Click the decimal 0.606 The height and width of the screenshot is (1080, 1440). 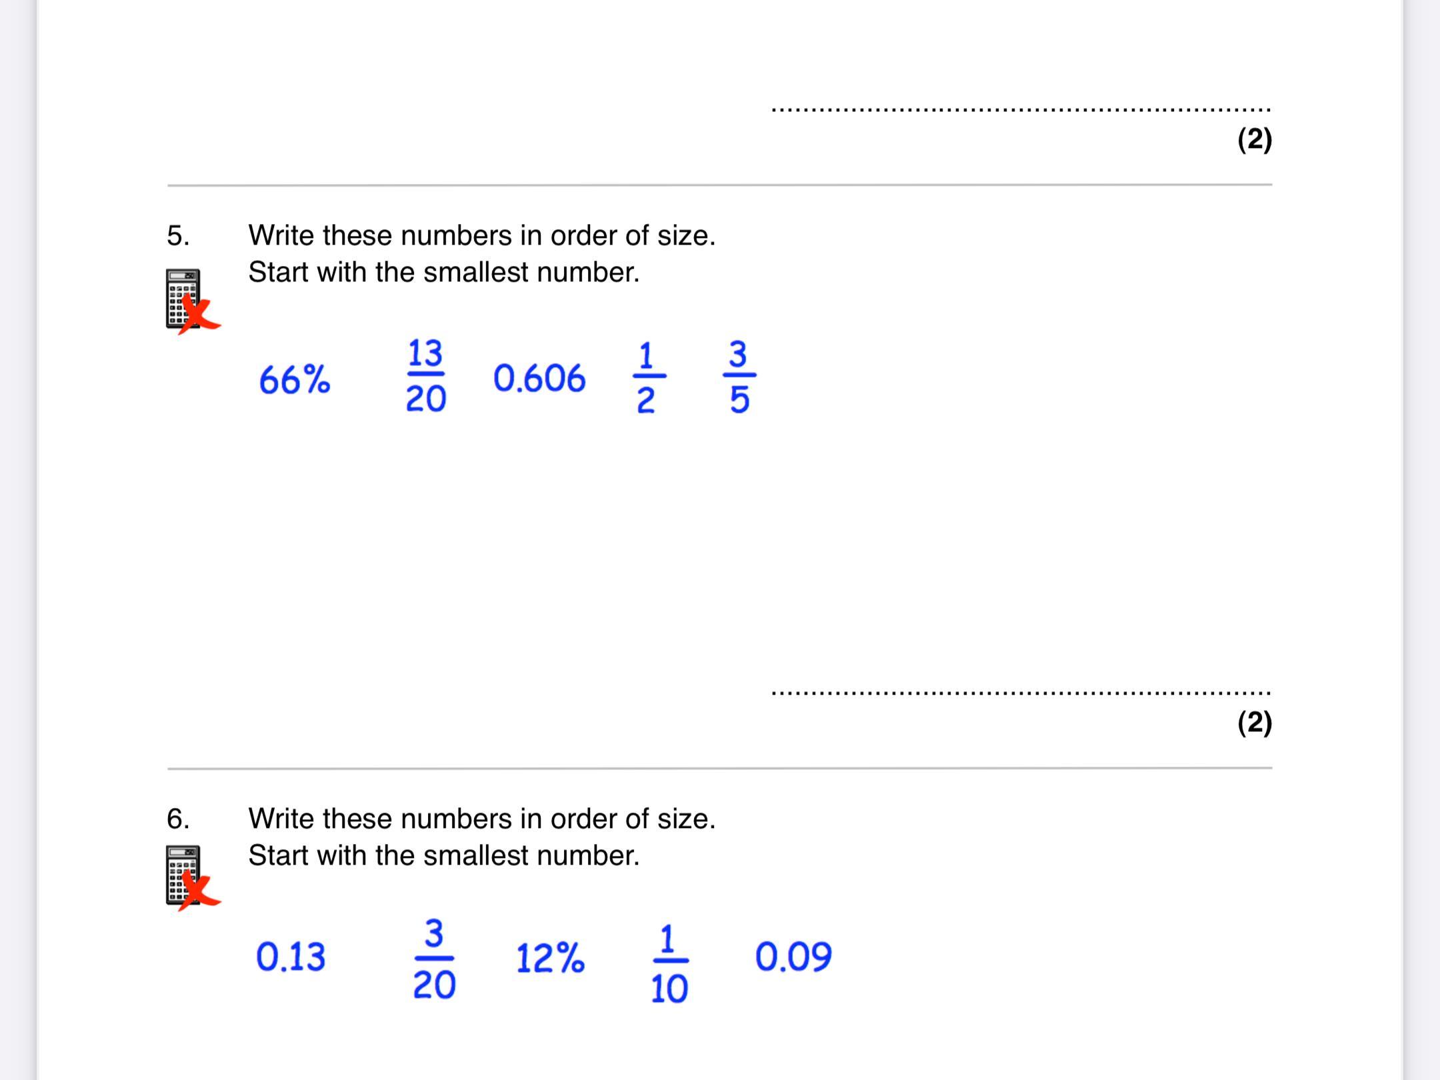pyautogui.click(x=539, y=379)
